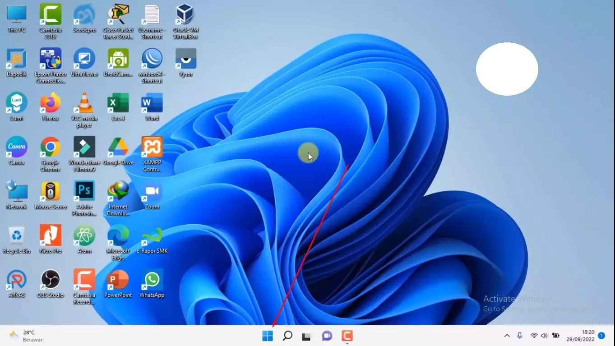
Task: Launch Microsoft Edge from desktop
Action: pyautogui.click(x=118, y=242)
